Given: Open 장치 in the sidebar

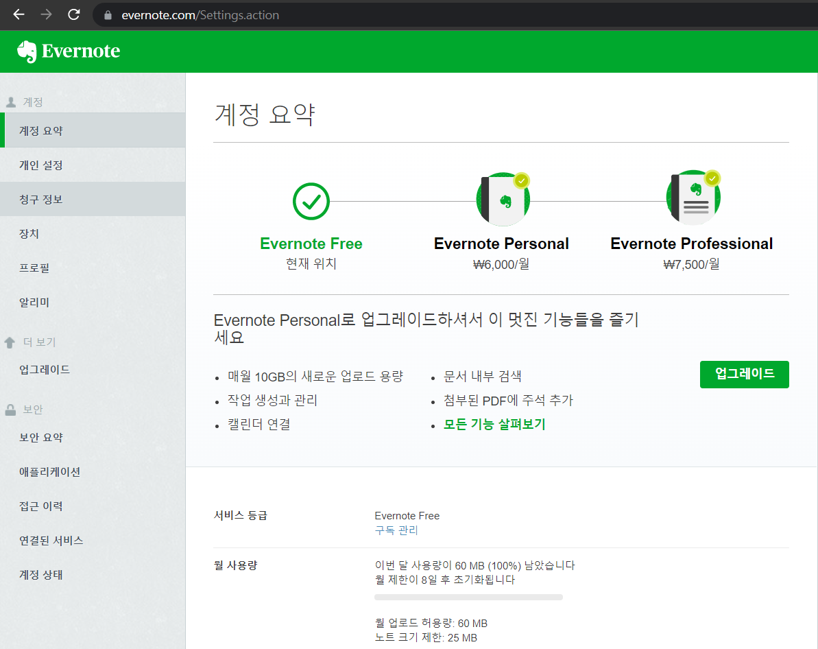Looking at the screenshot, I should 93,233.
